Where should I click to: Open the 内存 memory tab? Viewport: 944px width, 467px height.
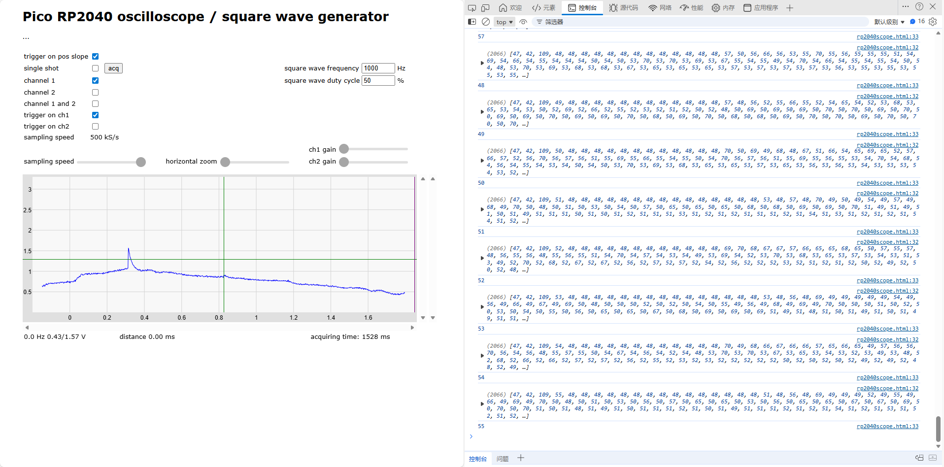coord(723,8)
